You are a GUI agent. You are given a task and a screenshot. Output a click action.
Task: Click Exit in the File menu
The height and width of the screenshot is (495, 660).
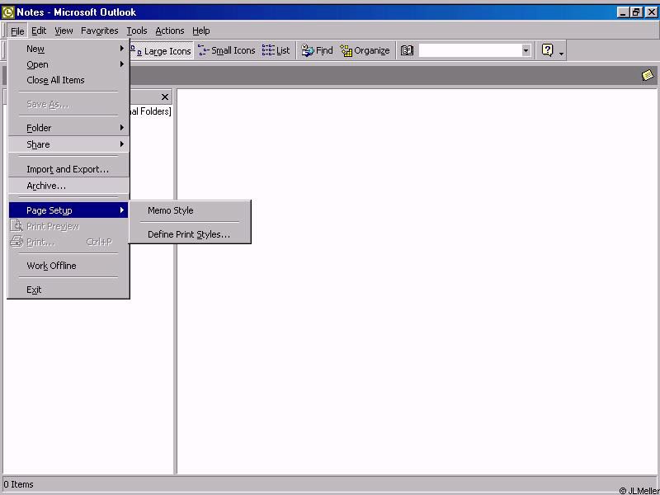tap(68, 290)
